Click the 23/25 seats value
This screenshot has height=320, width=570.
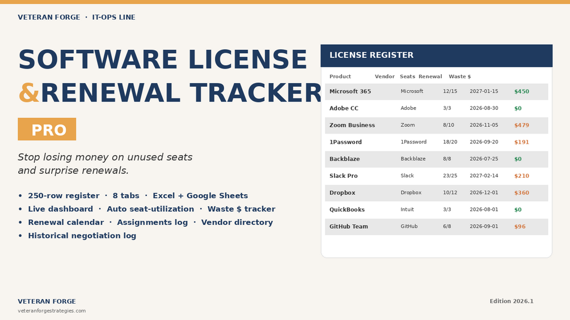tap(450, 176)
